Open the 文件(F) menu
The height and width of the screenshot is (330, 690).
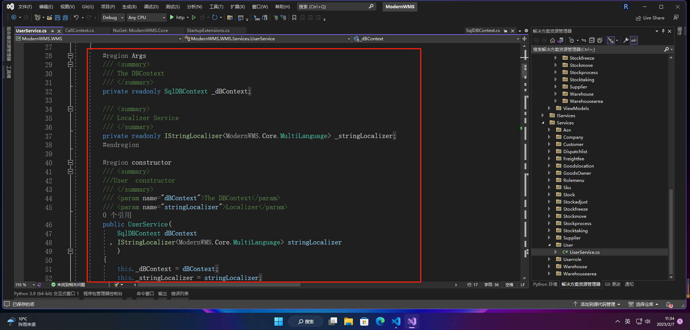(25, 6)
